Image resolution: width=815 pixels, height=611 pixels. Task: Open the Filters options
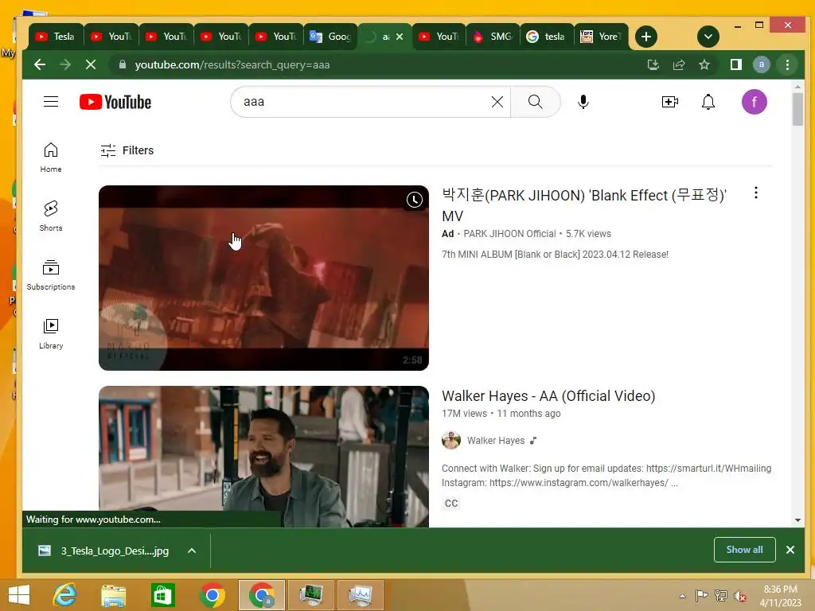127,150
